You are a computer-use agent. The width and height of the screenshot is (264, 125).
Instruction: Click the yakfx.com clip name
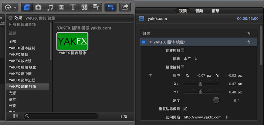(157, 19)
